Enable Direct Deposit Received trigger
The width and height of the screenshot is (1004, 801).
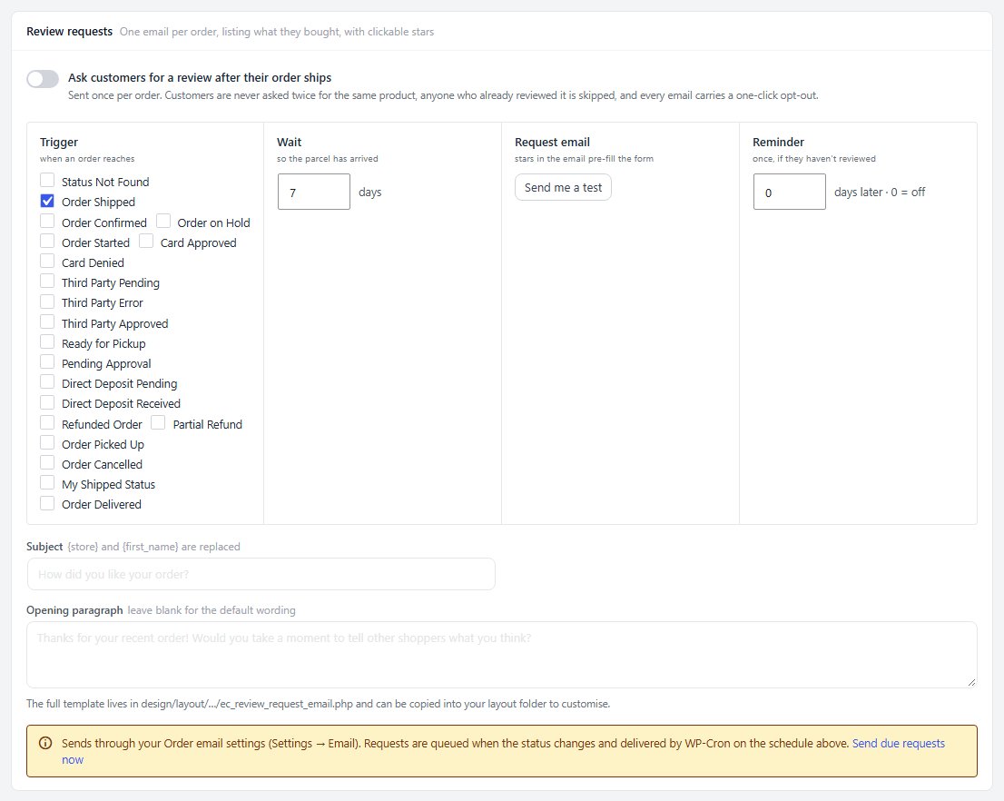47,402
